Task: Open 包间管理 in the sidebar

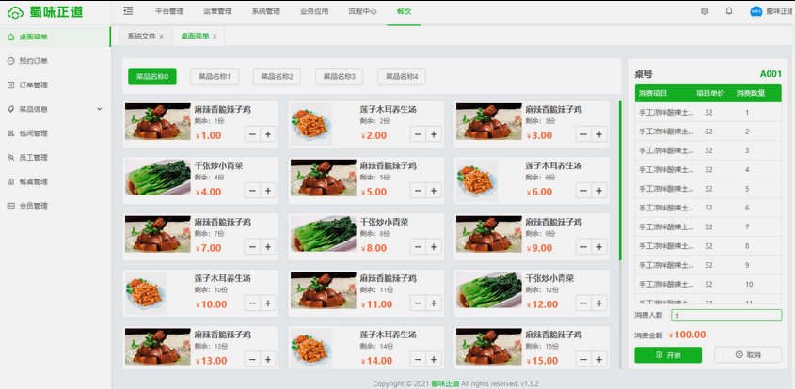Action: [x=56, y=133]
